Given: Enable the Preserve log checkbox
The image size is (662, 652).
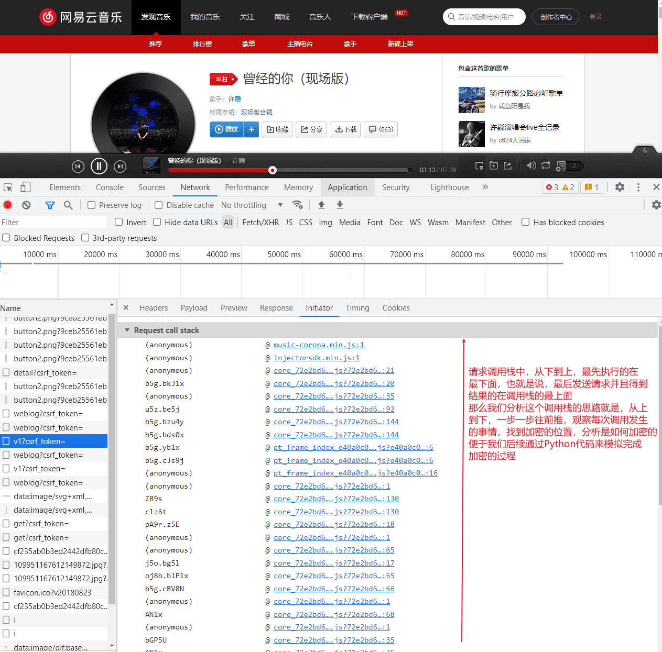Looking at the screenshot, I should [91, 205].
